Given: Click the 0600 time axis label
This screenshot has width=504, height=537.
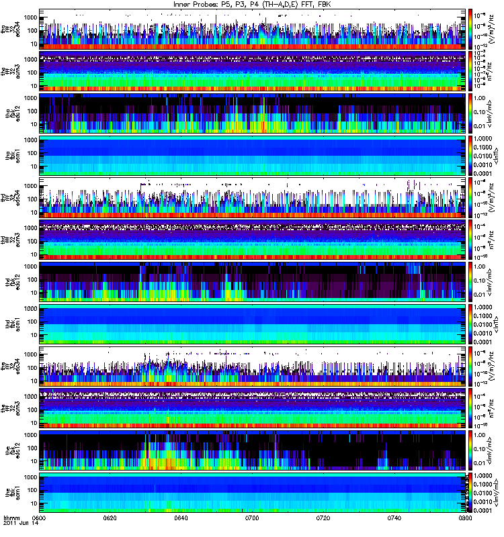Looking at the screenshot, I should tap(39, 518).
